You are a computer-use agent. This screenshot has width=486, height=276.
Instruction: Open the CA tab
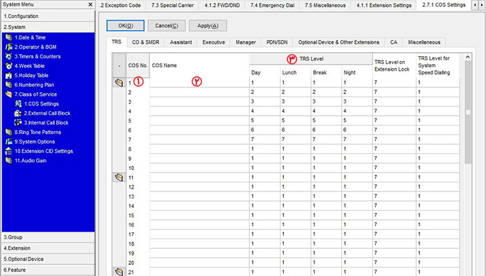click(394, 42)
